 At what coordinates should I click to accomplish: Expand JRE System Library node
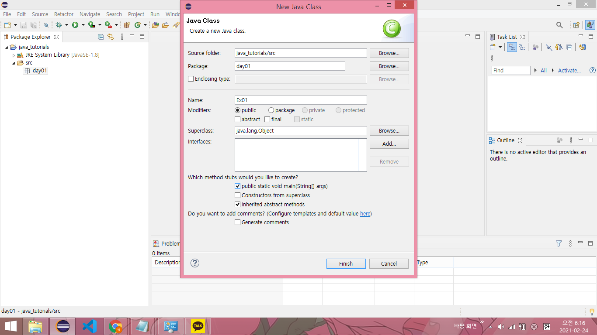(x=14, y=55)
